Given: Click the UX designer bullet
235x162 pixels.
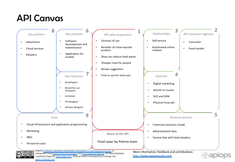Looking at the screenshot, I should pyautogui.click(x=71, y=101).
